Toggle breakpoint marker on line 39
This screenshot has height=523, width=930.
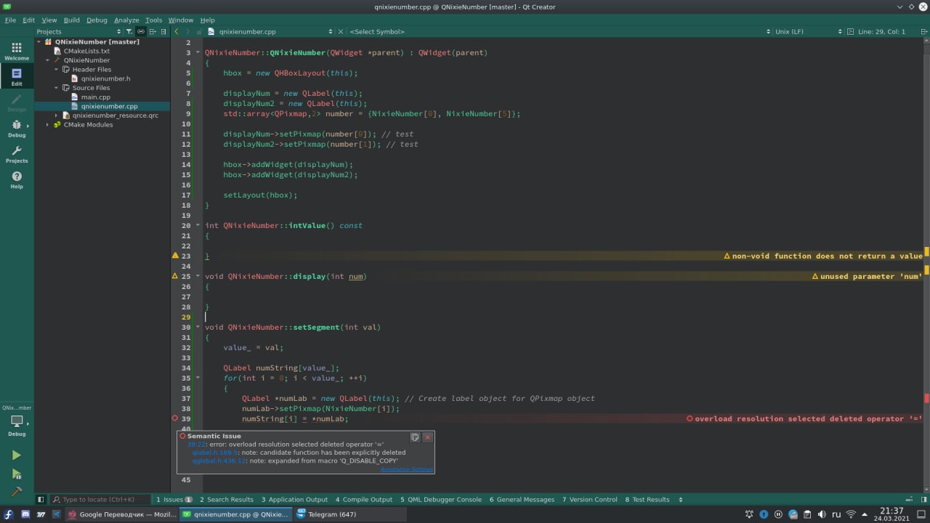pyautogui.click(x=174, y=419)
